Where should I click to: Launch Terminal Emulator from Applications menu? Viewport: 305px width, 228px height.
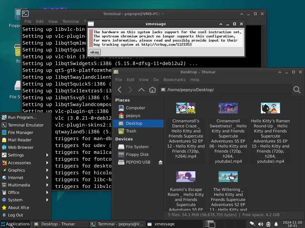tap(26, 125)
